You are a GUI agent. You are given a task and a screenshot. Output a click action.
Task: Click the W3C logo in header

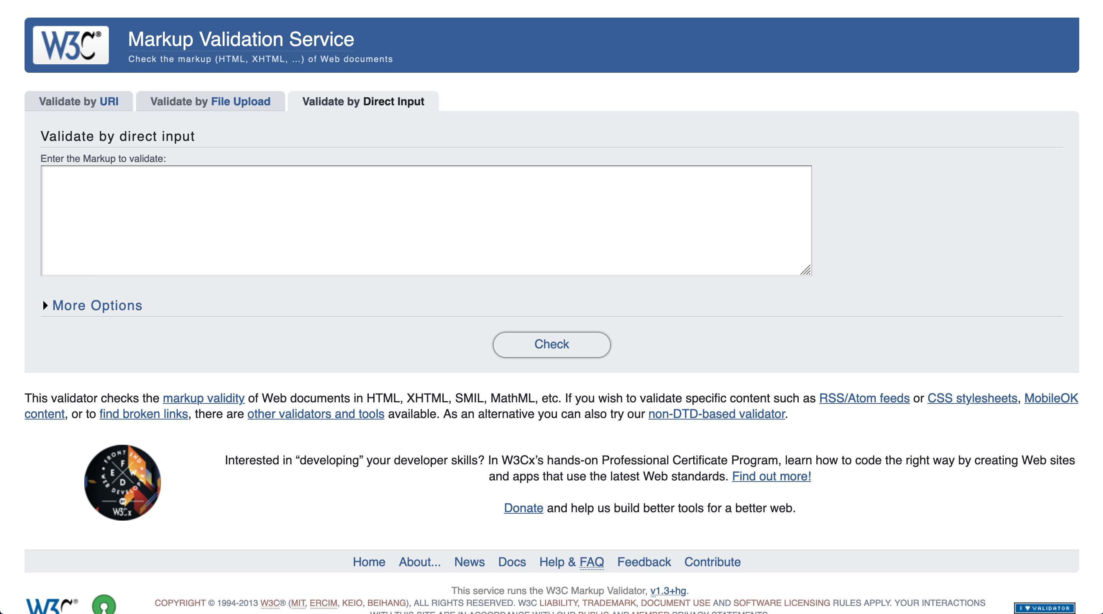pos(71,45)
